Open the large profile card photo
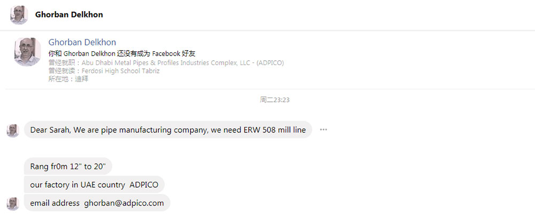This screenshot has height=223, width=535. tap(27, 52)
